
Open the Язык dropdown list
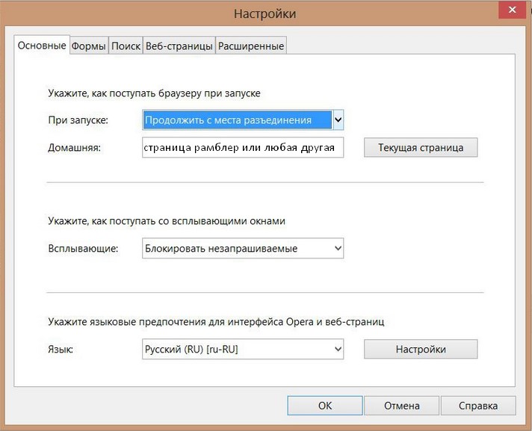pyautogui.click(x=243, y=349)
